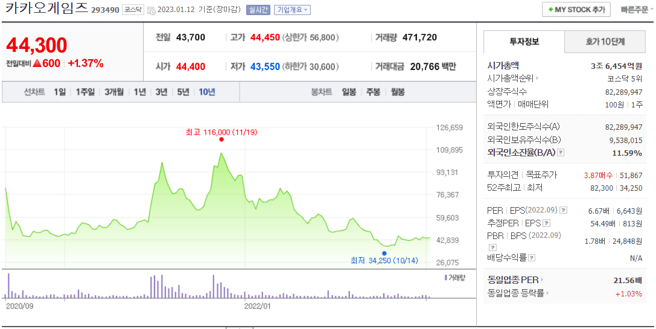Image resolution: width=656 pixels, height=329 pixels.
Task: Click the stock code 293490
Action: [105, 10]
